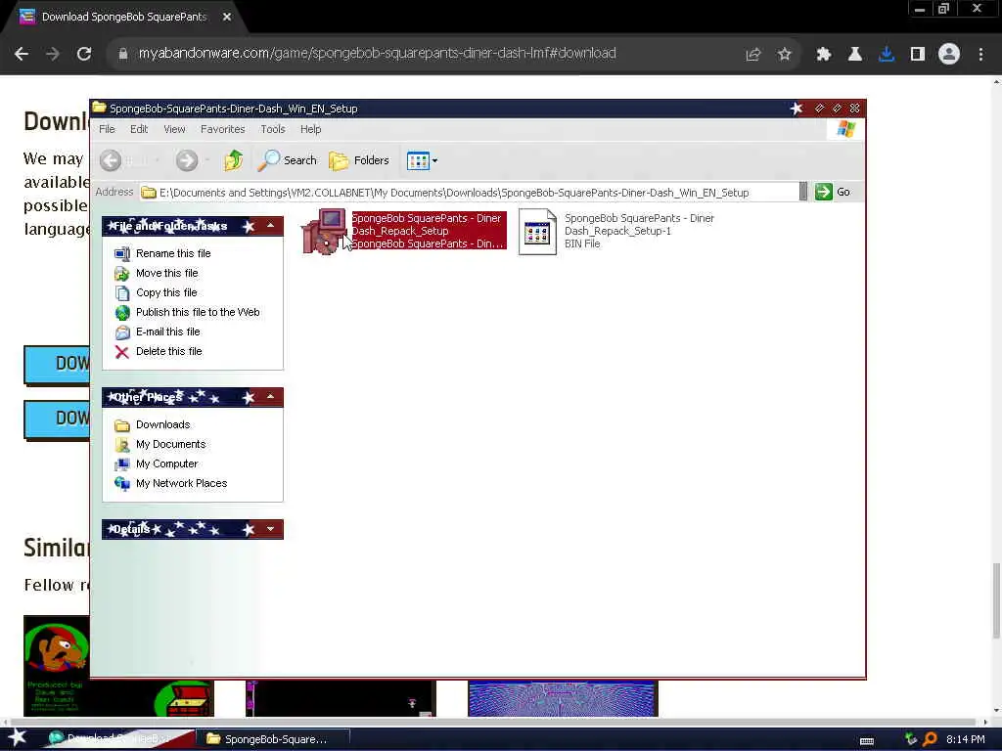Collapse the File and Folder Tasks panel
This screenshot has height=751, width=1002.
point(270,226)
